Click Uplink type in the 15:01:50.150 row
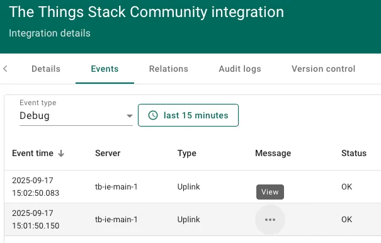Screen dimensions: 381x243 tap(188, 220)
